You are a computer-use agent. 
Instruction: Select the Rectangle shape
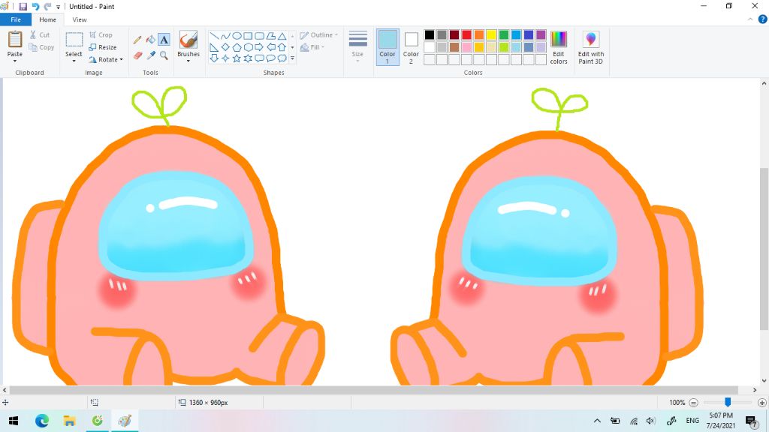[248, 36]
